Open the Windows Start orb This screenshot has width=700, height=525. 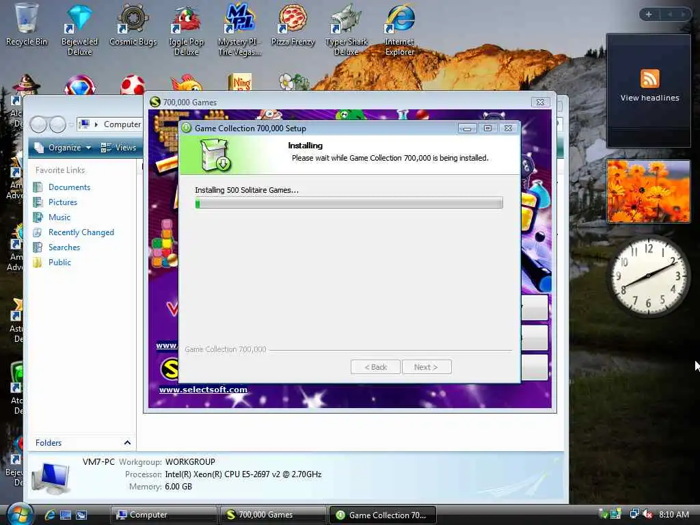(x=20, y=513)
